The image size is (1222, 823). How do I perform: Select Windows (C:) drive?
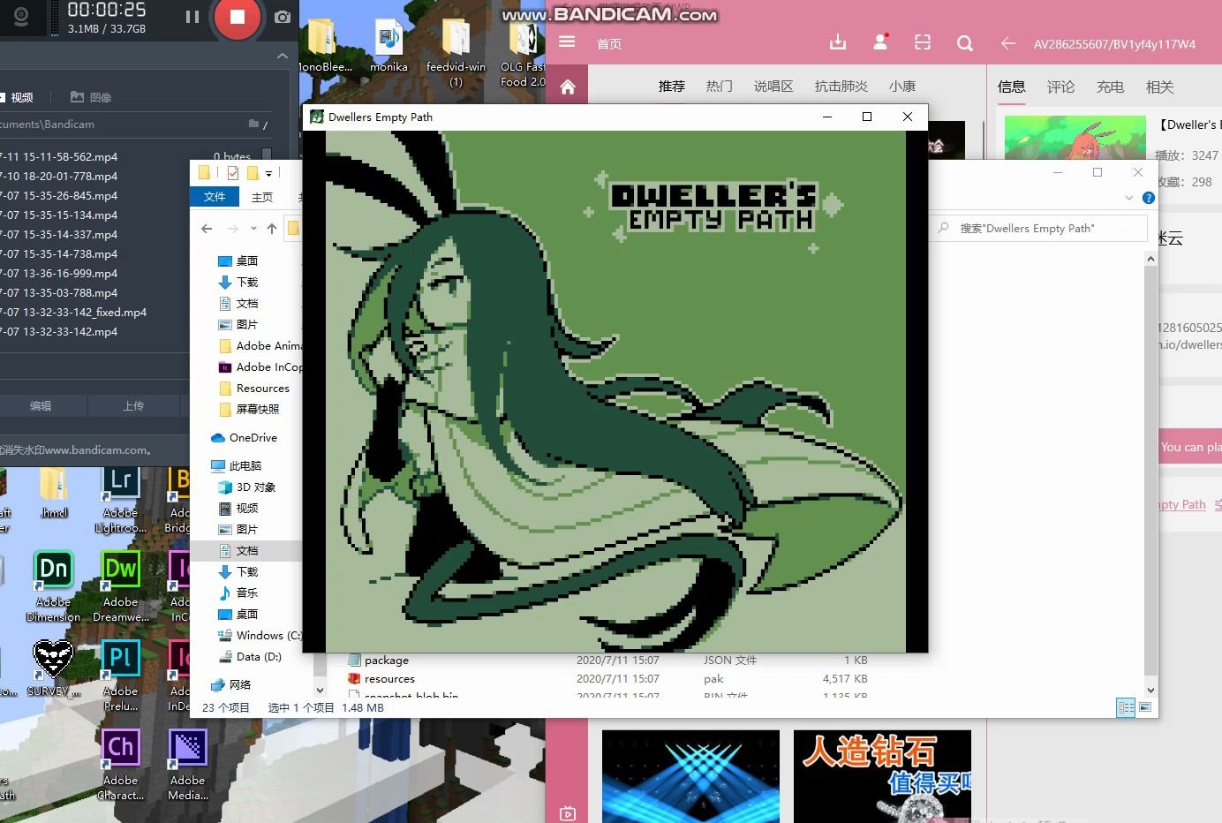(259, 635)
